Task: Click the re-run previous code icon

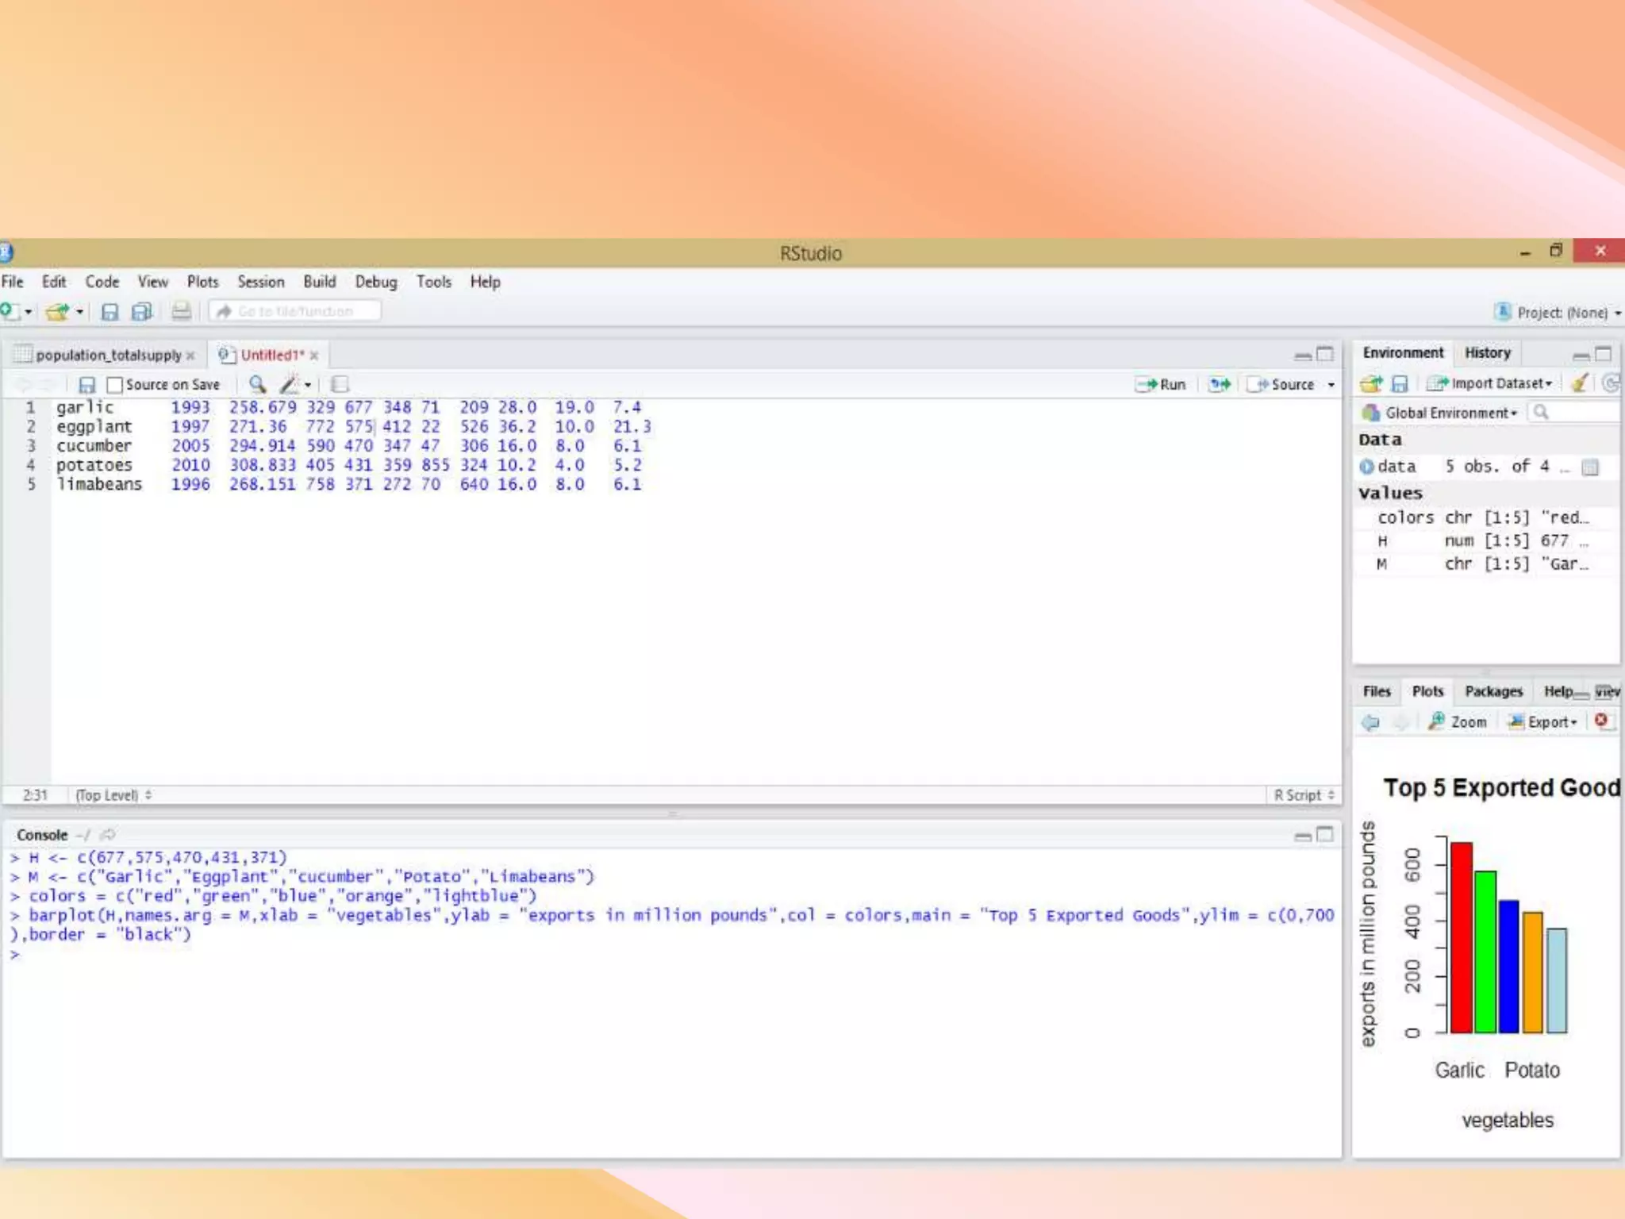Action: (1220, 385)
